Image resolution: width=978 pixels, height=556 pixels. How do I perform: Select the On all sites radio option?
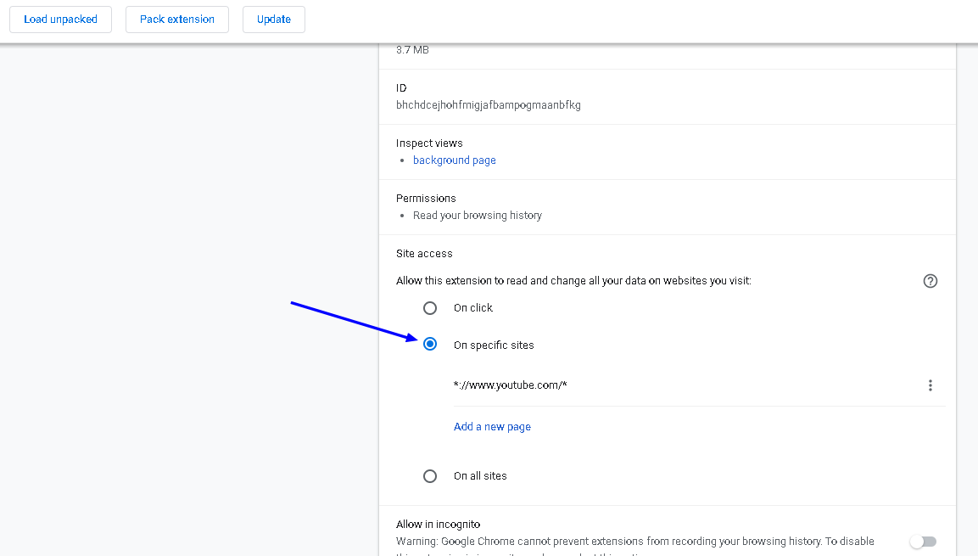(x=430, y=476)
